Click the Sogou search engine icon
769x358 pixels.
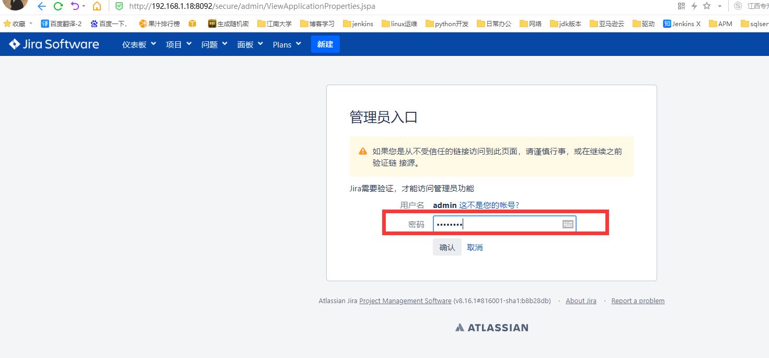(738, 6)
